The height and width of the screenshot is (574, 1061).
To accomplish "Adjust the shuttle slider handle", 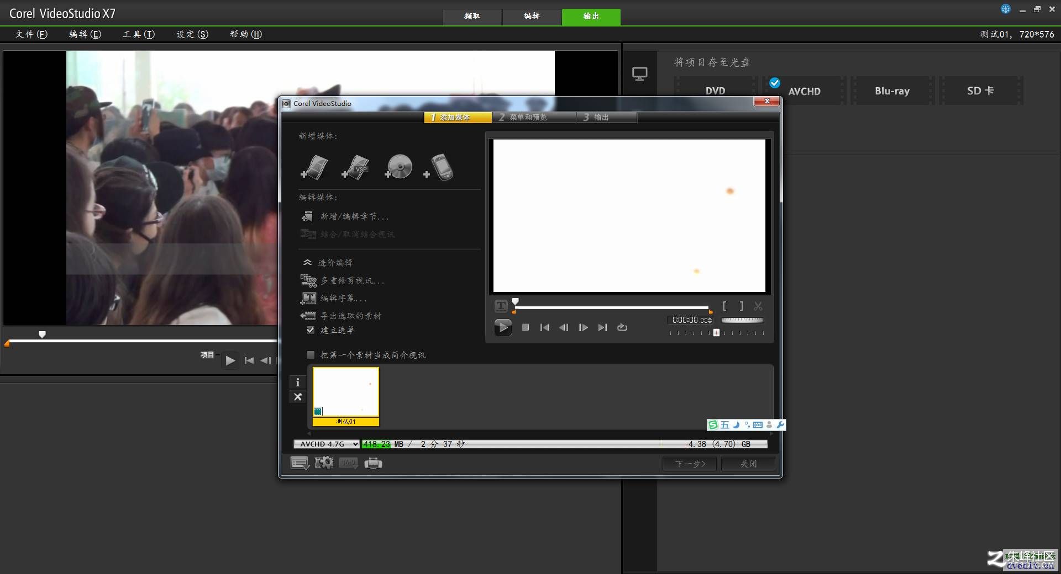I will click(716, 333).
